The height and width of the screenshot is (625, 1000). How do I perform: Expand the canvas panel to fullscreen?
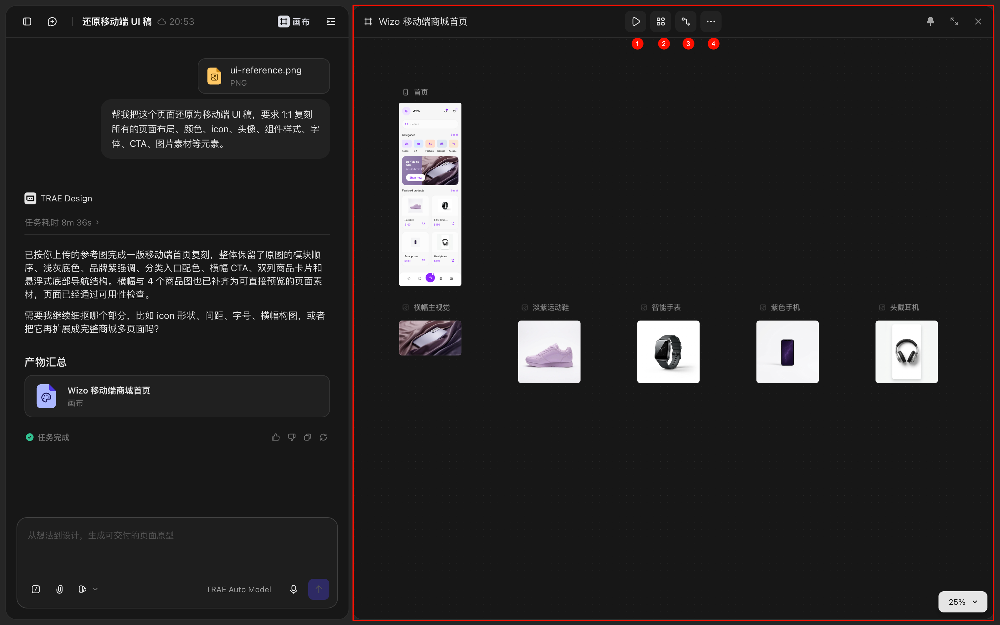[954, 21]
